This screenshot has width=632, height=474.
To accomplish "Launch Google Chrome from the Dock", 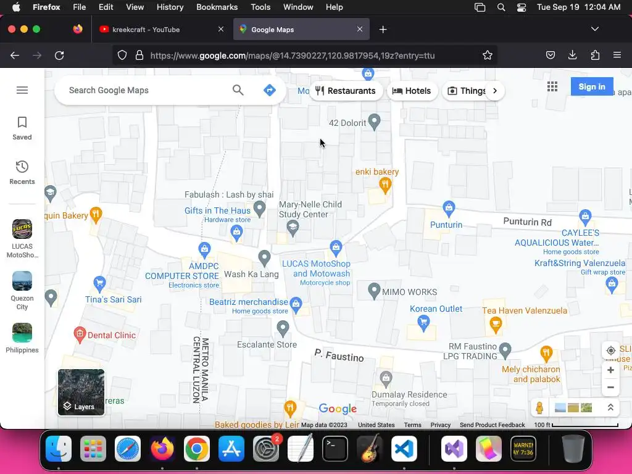I will point(197,448).
